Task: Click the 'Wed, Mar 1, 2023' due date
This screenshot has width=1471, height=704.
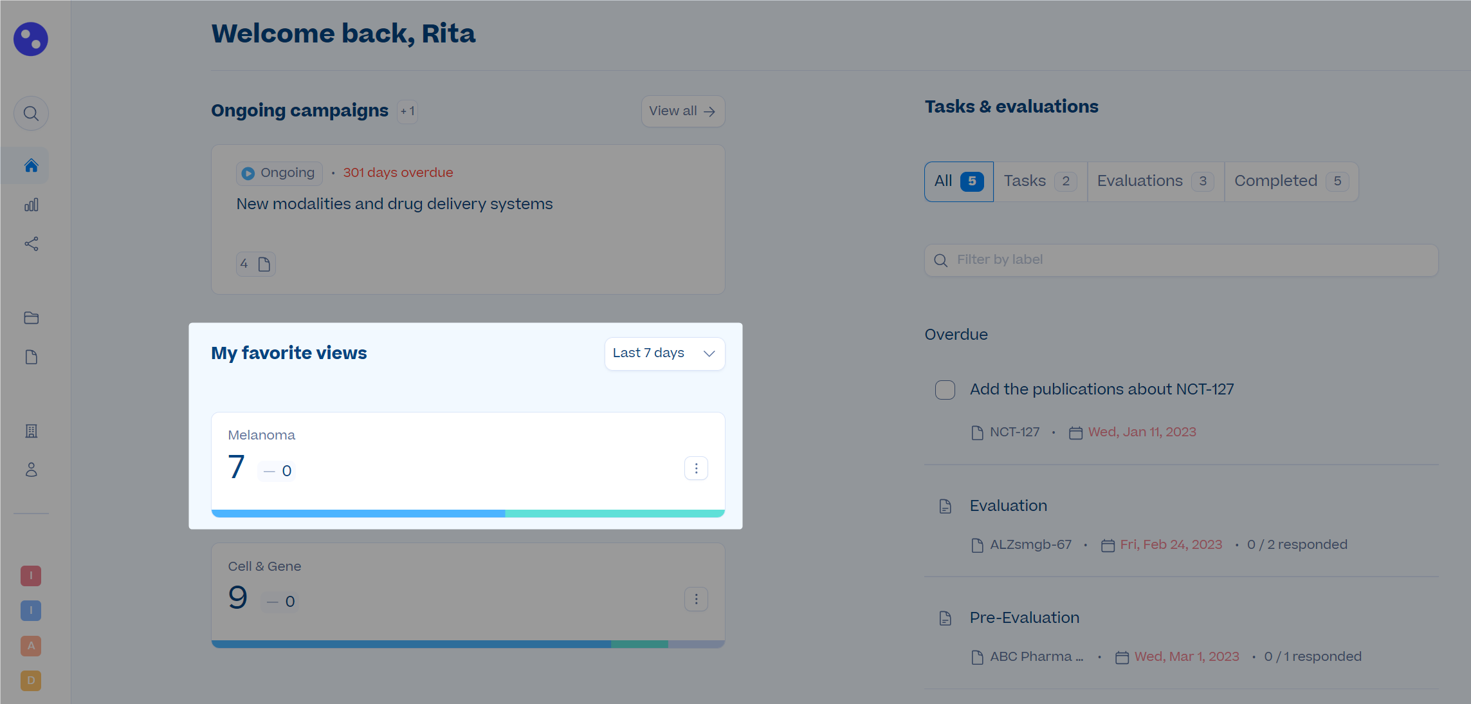Action: tap(1186, 656)
